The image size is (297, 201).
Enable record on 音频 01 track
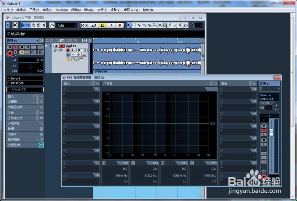click(68, 50)
